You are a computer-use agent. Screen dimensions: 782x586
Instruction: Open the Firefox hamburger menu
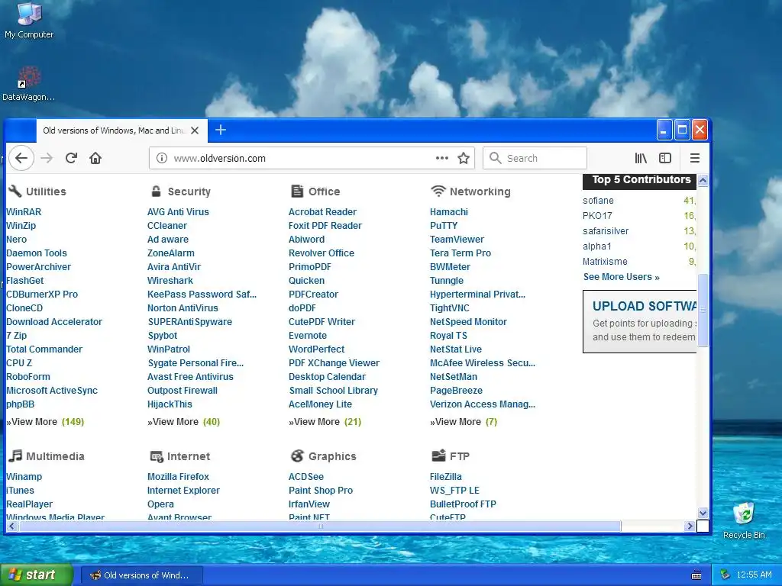point(695,158)
